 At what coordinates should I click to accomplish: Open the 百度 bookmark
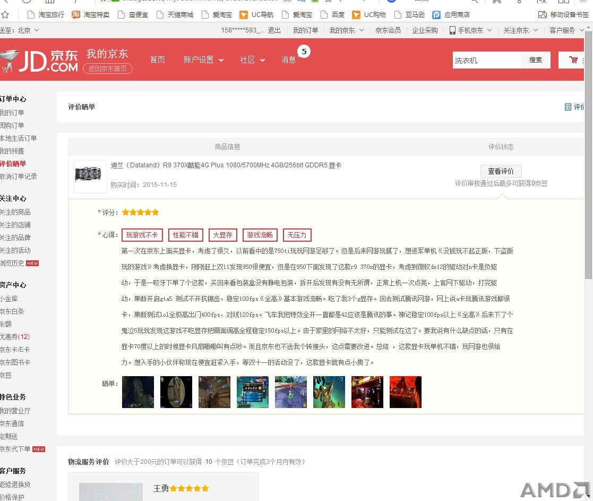pos(332,15)
